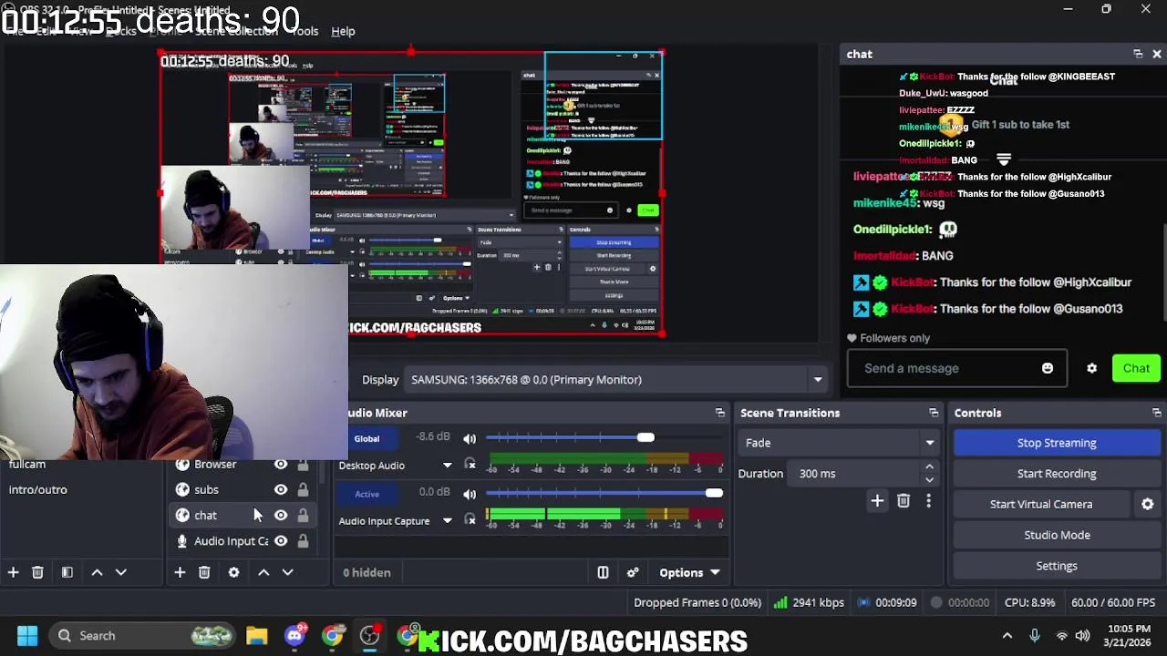Click Start Virtual Camera button
The height and width of the screenshot is (656, 1167).
tap(1041, 504)
